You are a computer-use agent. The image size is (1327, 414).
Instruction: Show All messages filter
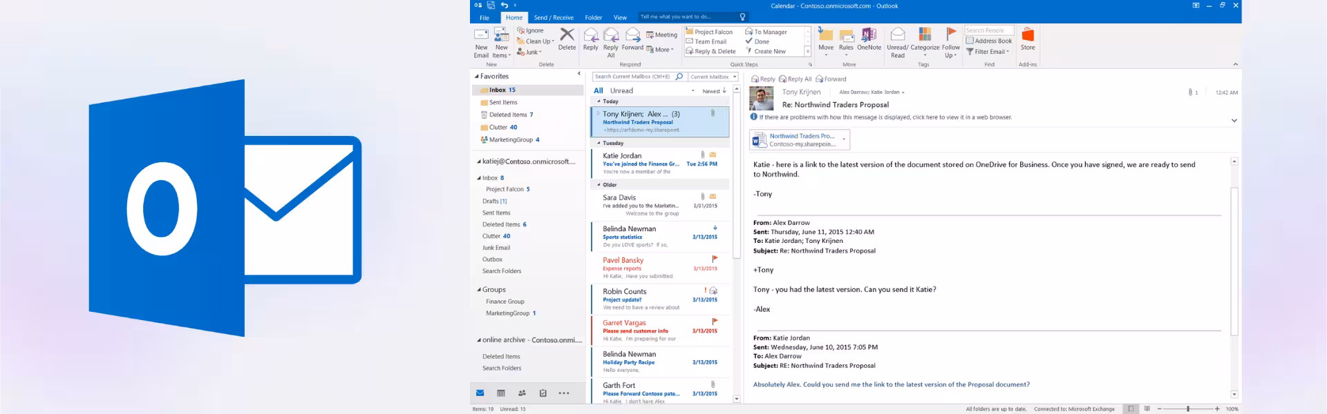click(x=599, y=90)
